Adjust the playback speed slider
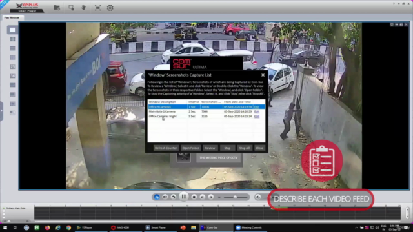The image size is (413, 232). [x=236, y=197]
